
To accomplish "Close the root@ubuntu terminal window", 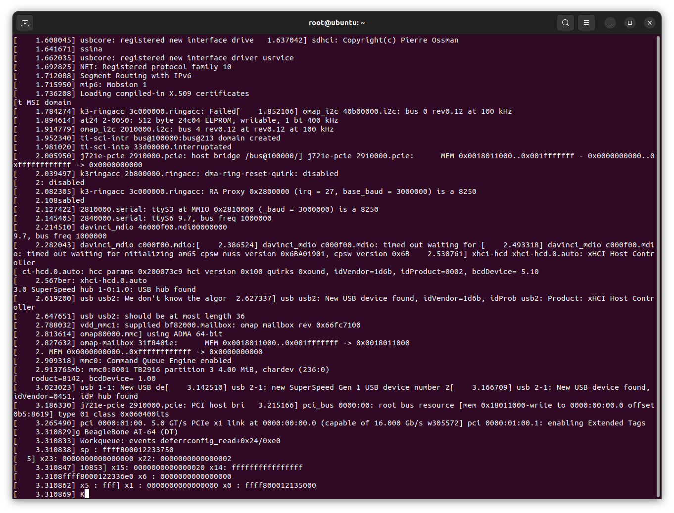I will click(x=650, y=23).
